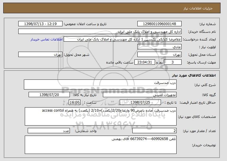
Task: Click the request creator field غلامرضا کلانکی
Action: (x=123, y=39)
